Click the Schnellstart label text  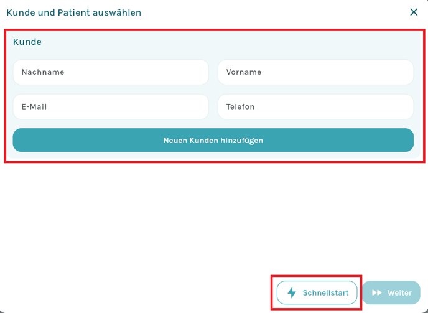pyautogui.click(x=325, y=293)
